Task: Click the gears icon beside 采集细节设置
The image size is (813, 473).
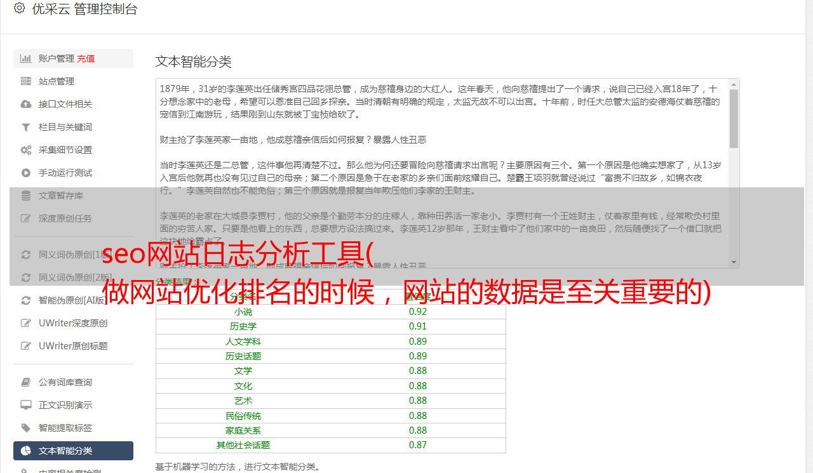Action: pos(26,150)
